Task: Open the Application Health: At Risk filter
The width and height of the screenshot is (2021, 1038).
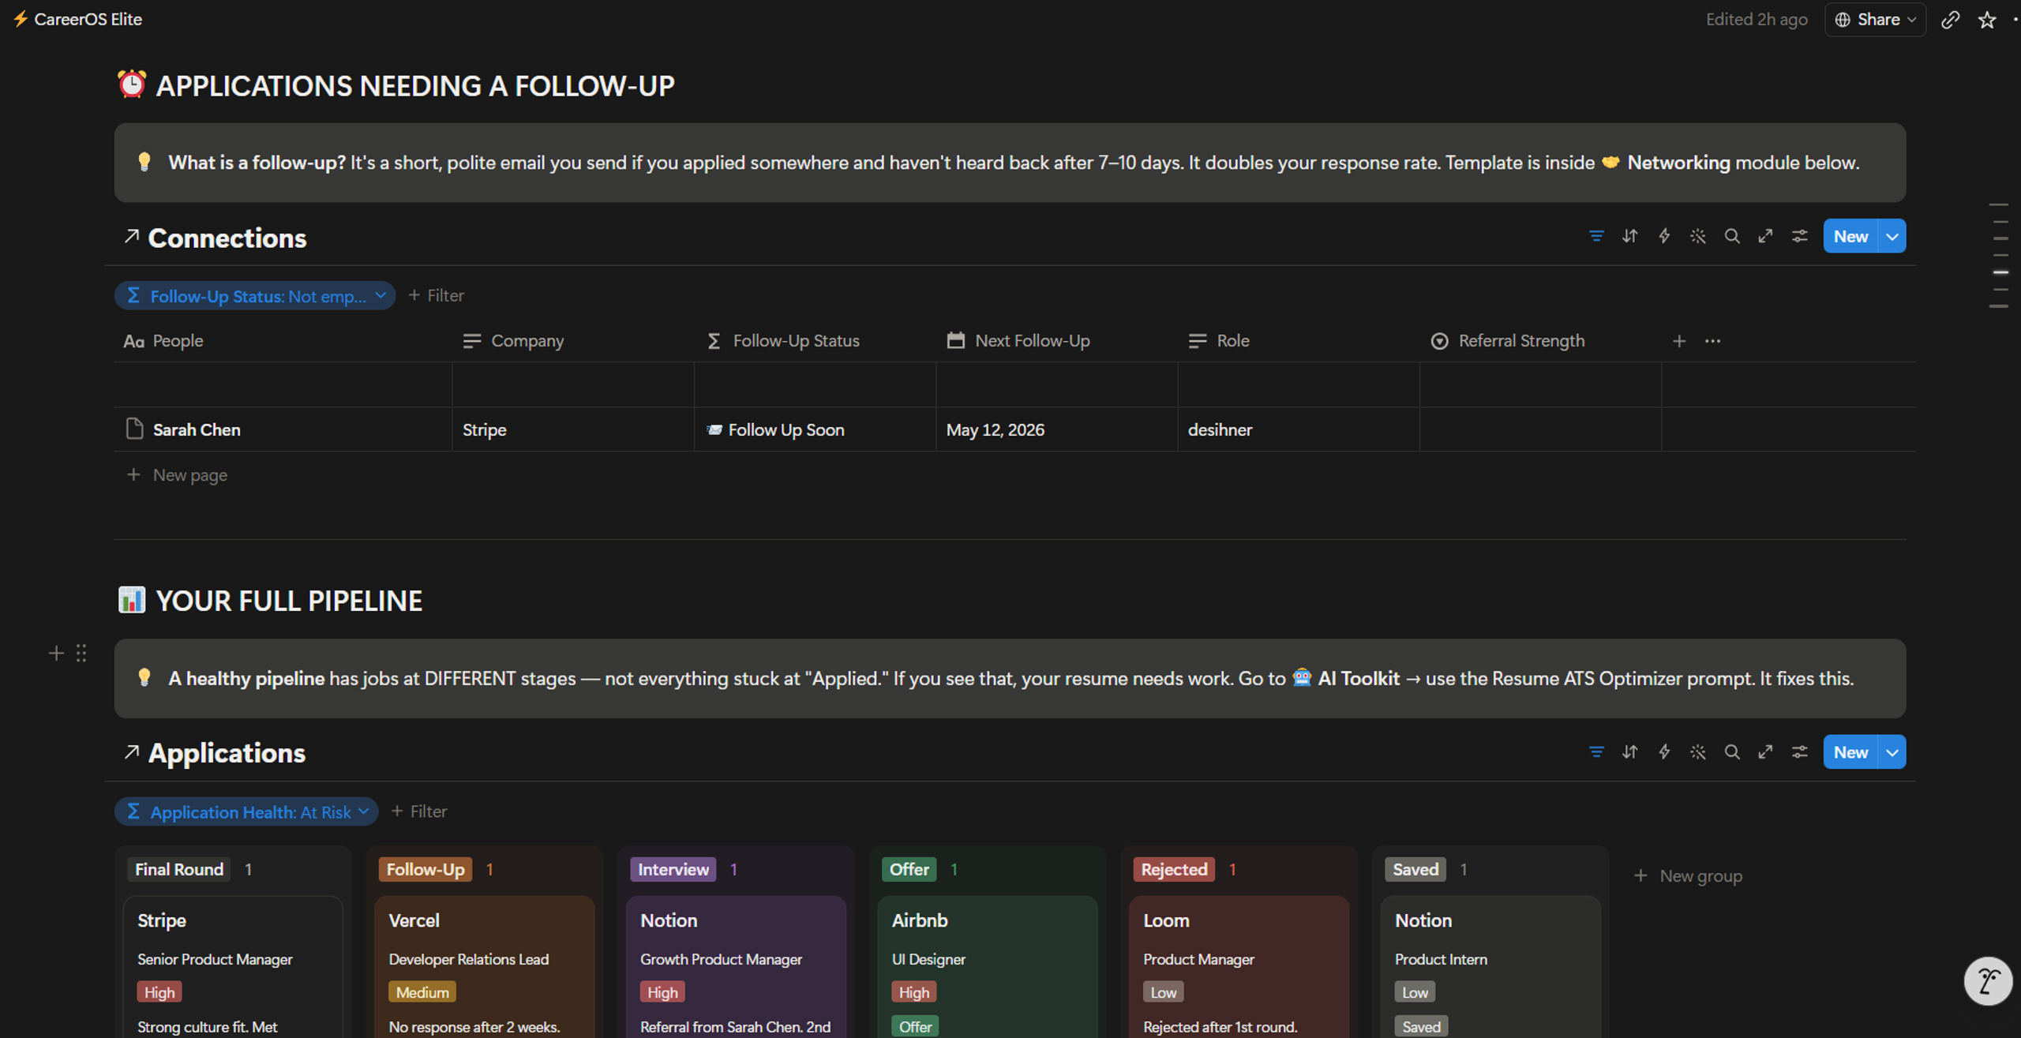Action: [x=246, y=811]
